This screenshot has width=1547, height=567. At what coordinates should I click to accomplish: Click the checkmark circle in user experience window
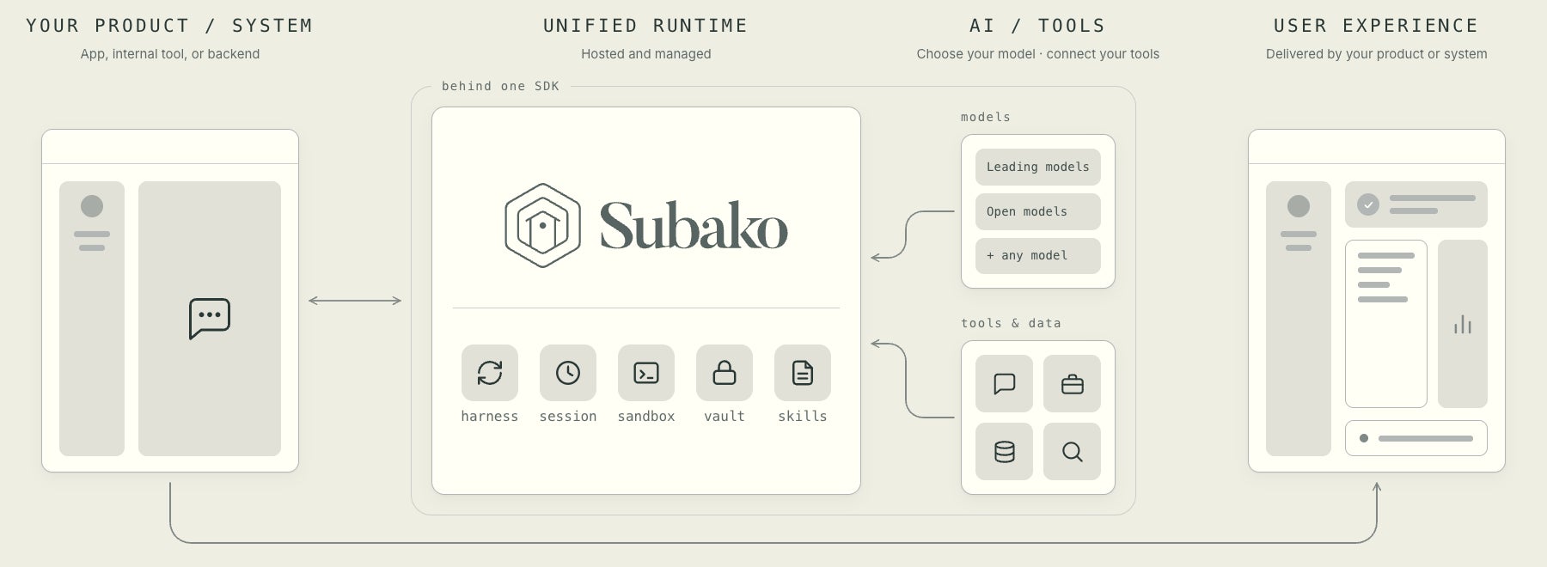click(x=1368, y=204)
